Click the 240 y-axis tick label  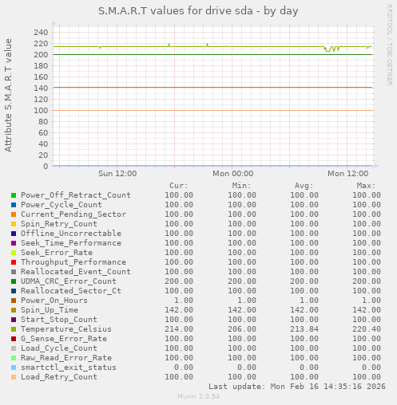(x=41, y=33)
